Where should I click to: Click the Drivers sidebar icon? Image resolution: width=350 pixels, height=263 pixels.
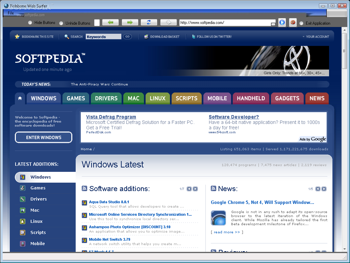coord(23,199)
